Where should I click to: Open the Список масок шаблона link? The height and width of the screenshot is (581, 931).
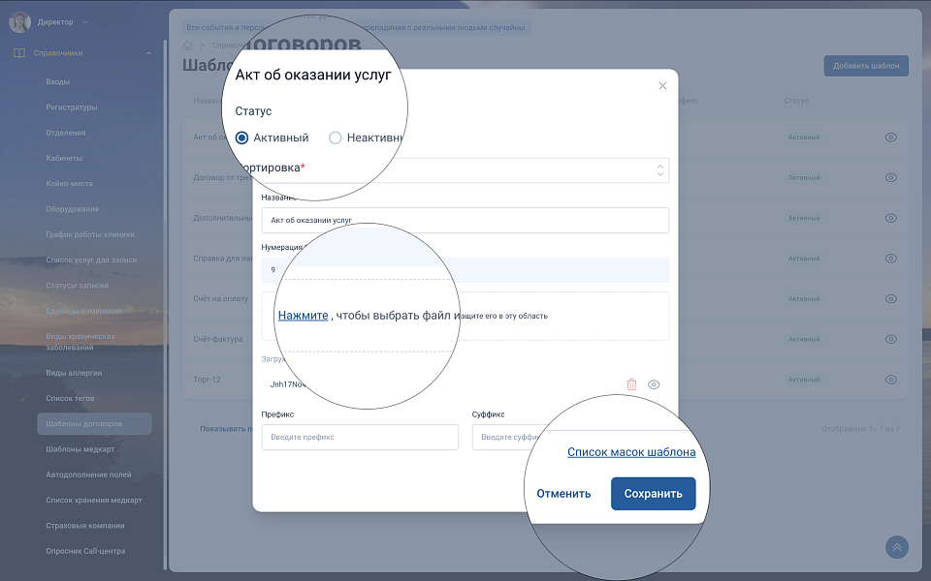pyautogui.click(x=630, y=452)
